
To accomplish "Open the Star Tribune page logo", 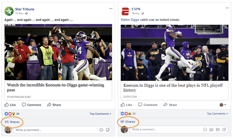I will [9, 11].
